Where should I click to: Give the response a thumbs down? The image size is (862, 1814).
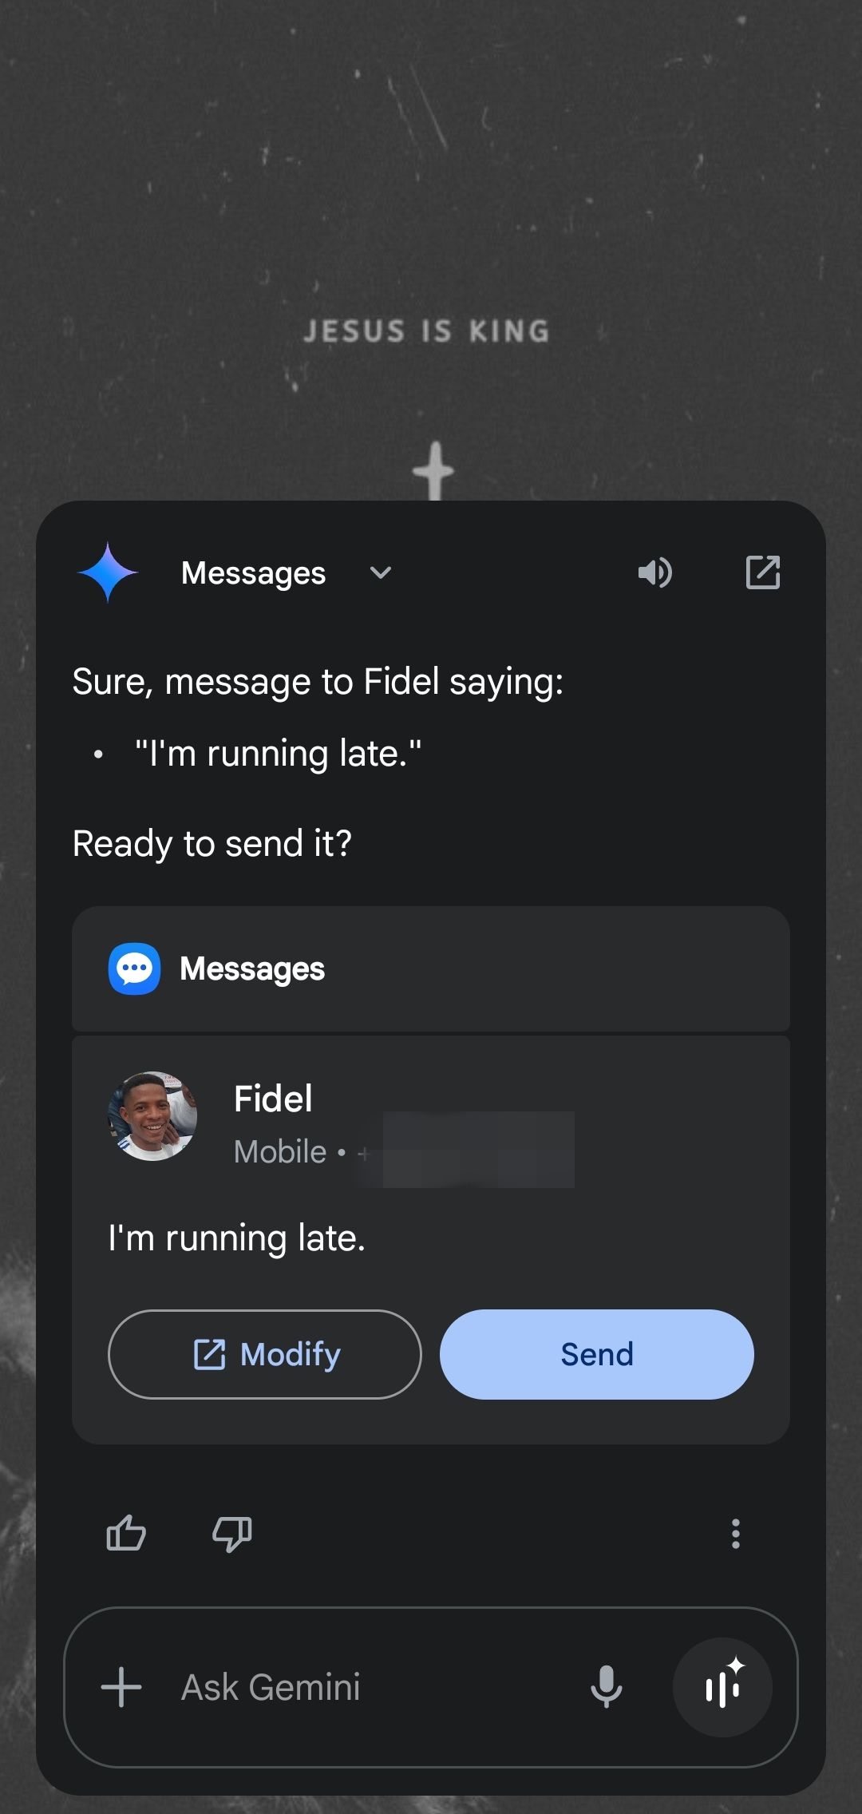(232, 1534)
